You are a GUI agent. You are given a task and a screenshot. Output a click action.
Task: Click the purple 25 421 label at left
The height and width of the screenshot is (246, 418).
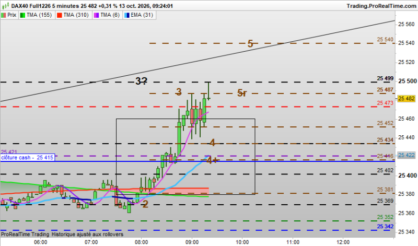pyautogui.click(x=9, y=152)
